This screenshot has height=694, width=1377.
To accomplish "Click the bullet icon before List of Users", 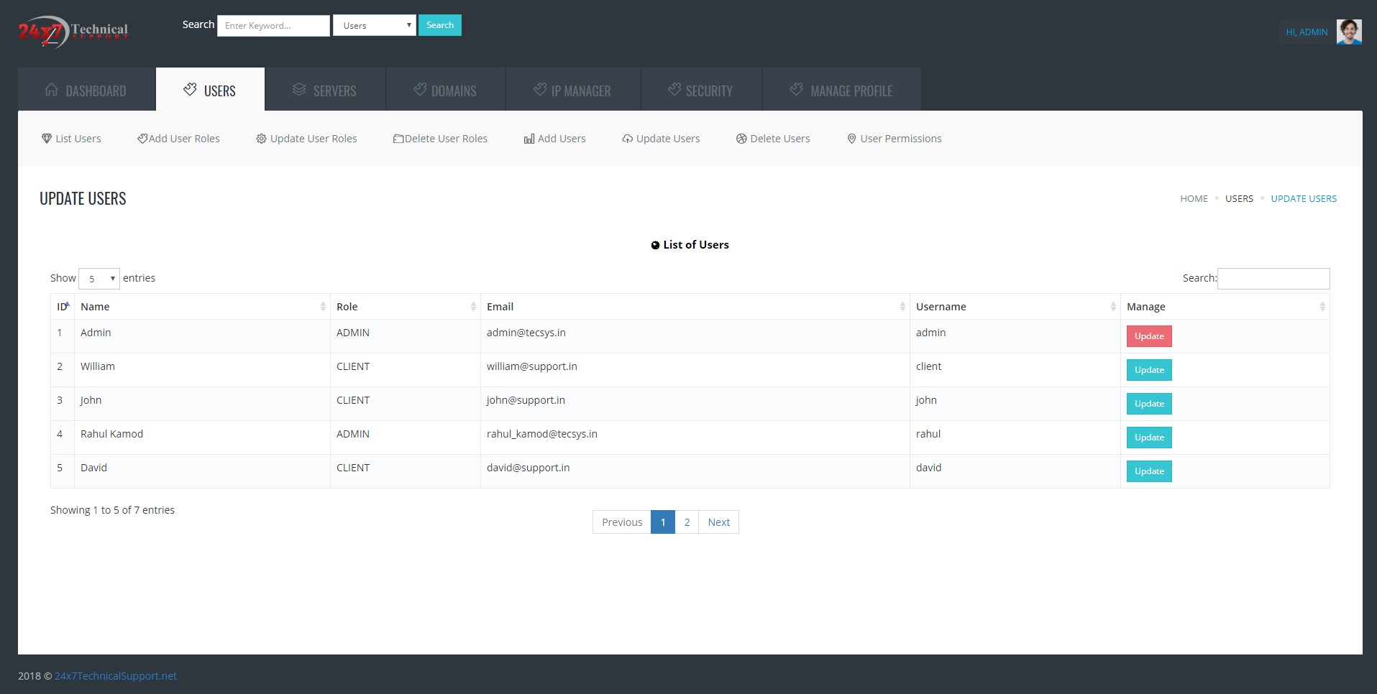I will (x=655, y=246).
